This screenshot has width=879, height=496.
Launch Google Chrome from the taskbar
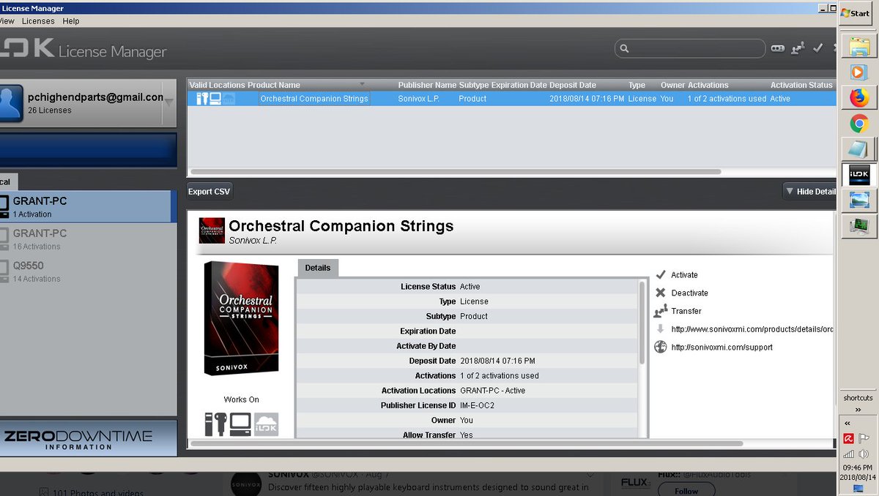click(x=858, y=123)
